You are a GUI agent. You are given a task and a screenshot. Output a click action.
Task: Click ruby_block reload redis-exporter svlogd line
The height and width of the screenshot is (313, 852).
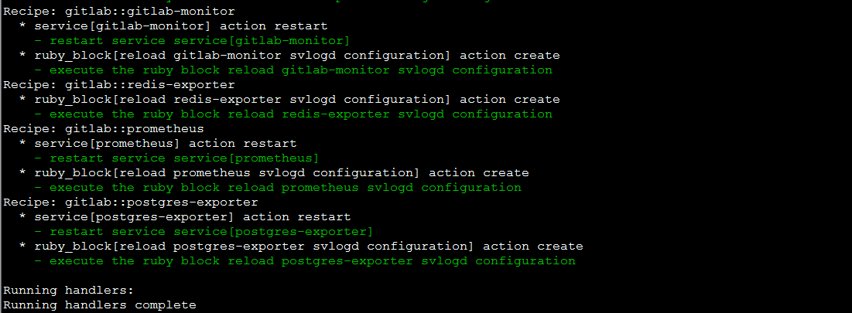tap(297, 99)
